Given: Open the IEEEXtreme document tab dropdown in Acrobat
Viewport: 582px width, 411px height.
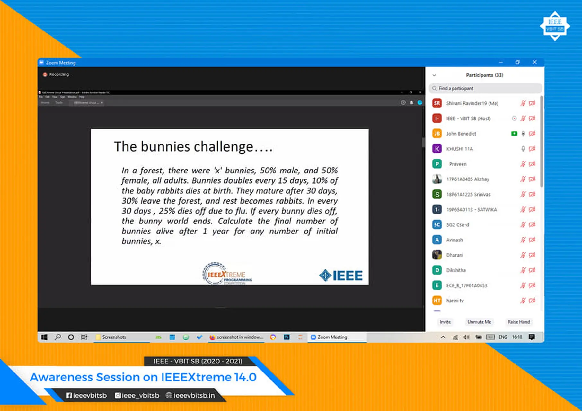Looking at the screenshot, I should point(101,103).
